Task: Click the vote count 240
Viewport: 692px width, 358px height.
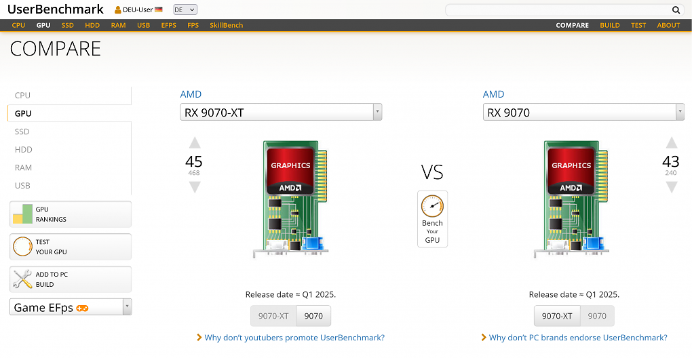Action: point(671,173)
